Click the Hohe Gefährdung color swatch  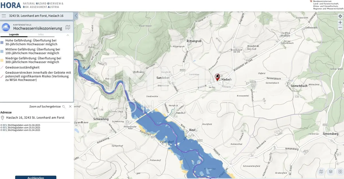pos(2,42)
